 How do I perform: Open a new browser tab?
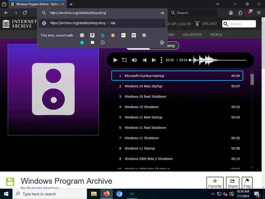coord(71,4)
